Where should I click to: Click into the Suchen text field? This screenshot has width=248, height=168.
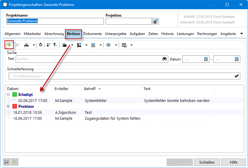tap(89, 59)
